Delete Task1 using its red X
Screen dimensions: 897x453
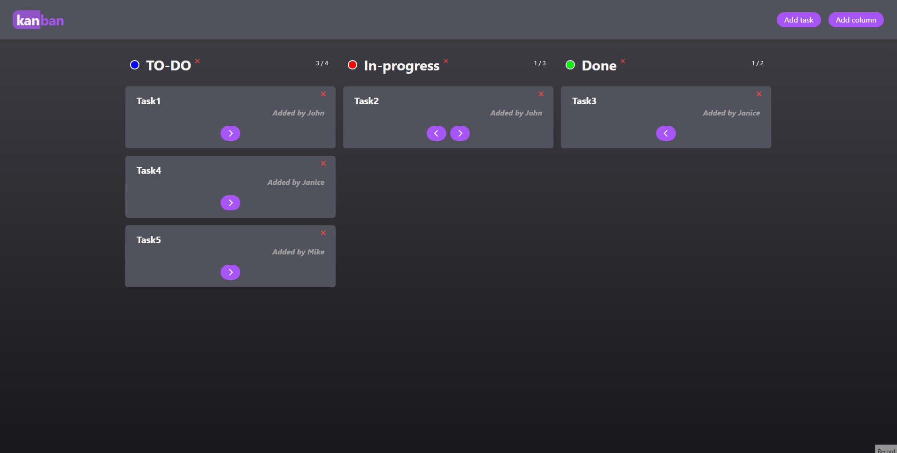323,94
